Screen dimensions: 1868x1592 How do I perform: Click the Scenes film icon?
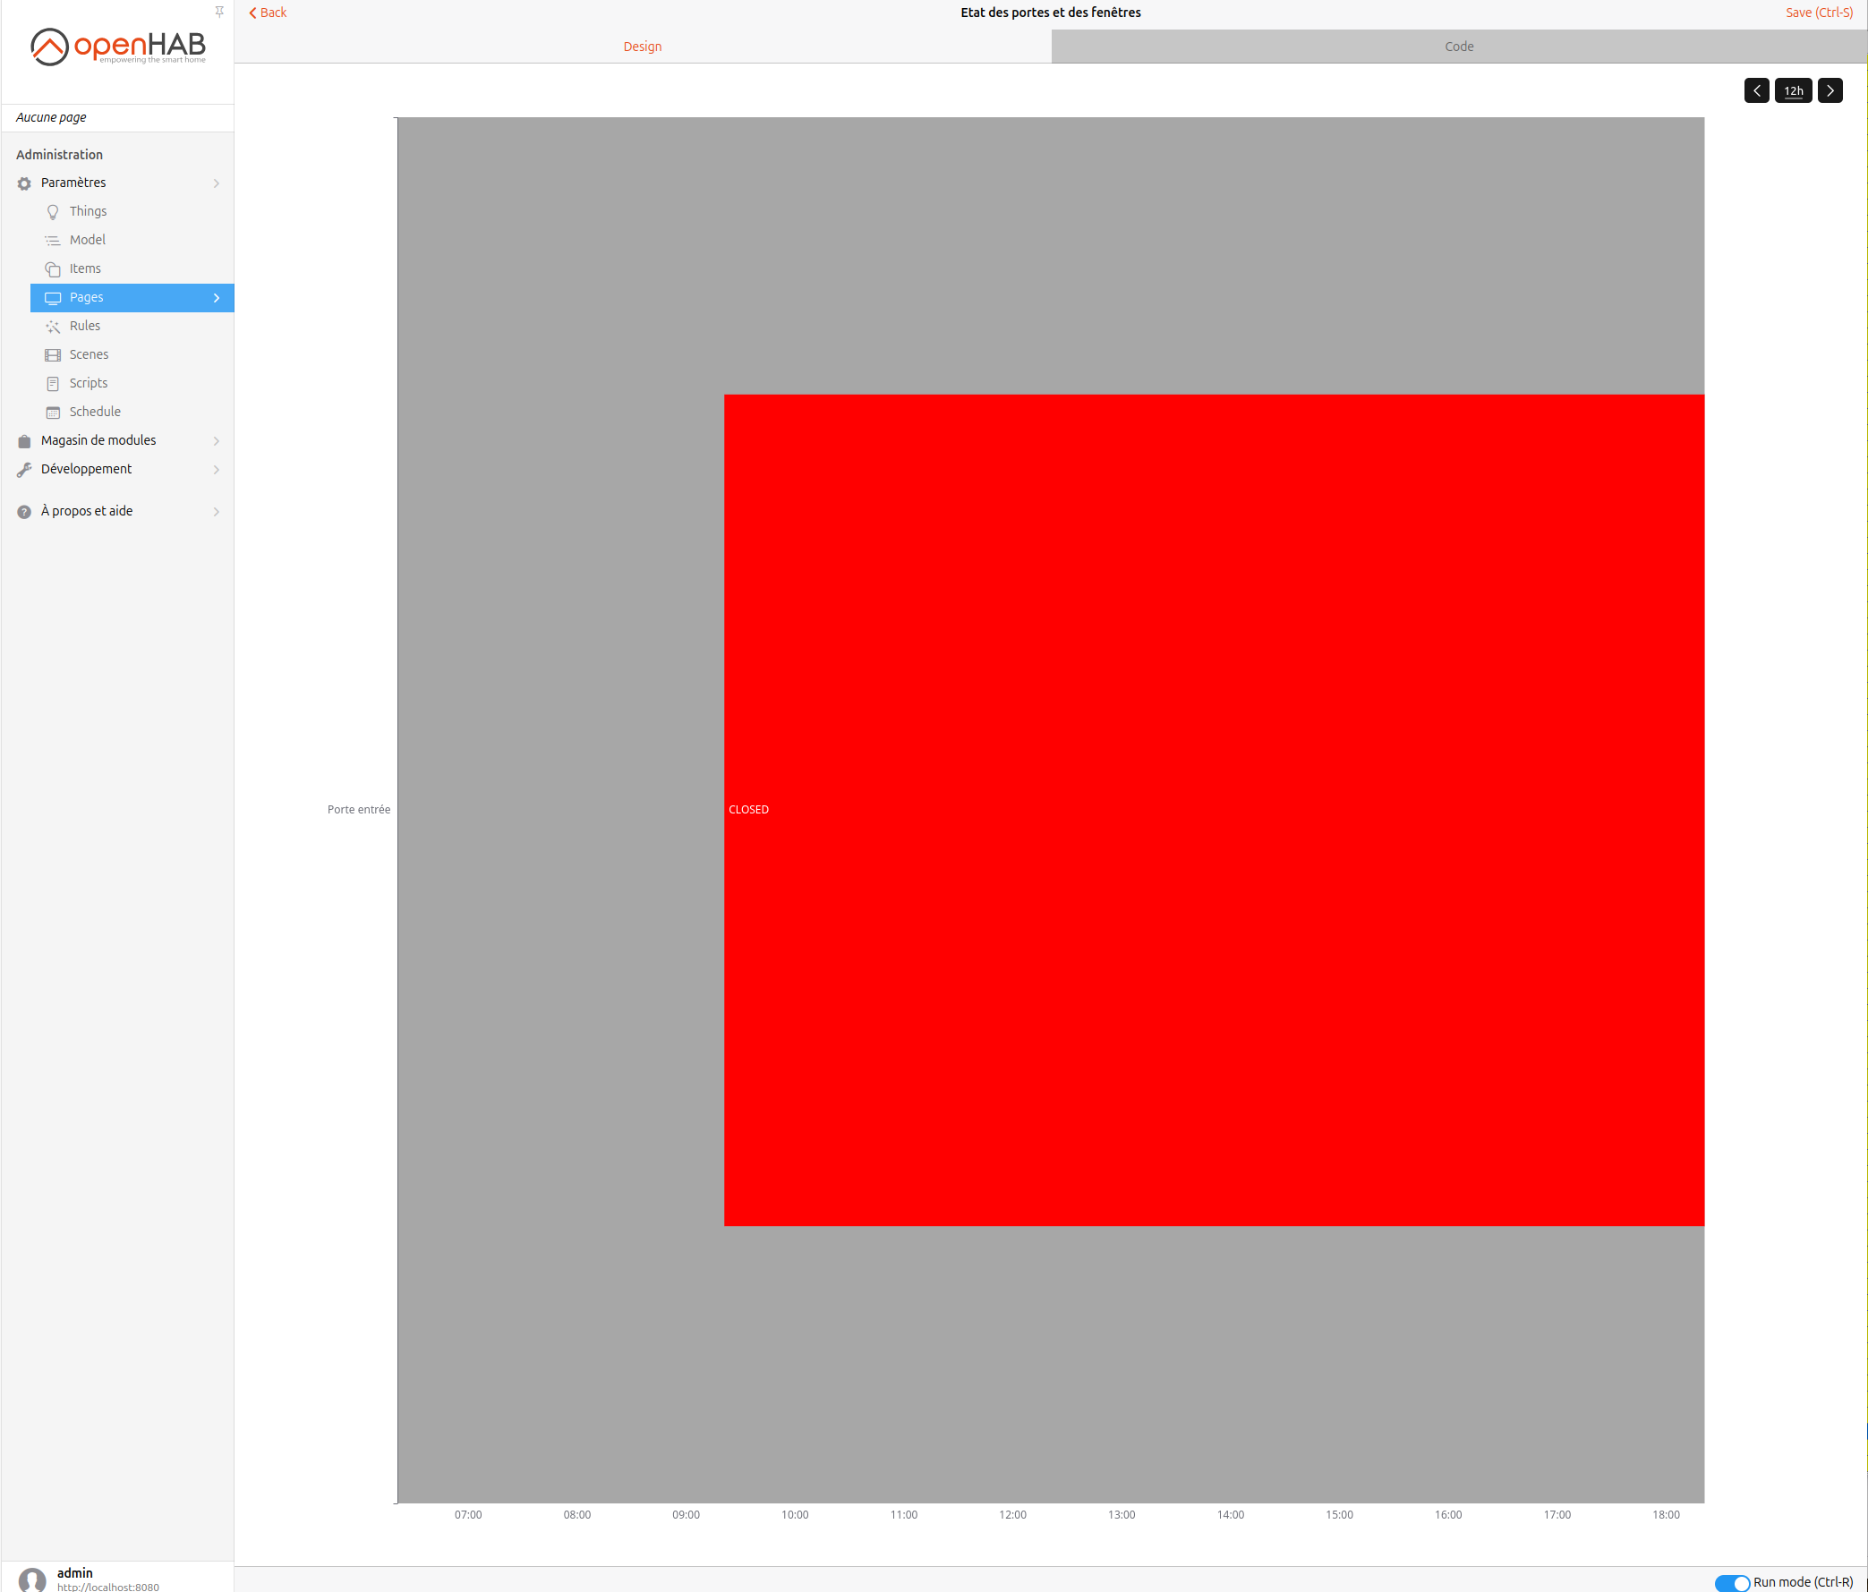point(53,355)
